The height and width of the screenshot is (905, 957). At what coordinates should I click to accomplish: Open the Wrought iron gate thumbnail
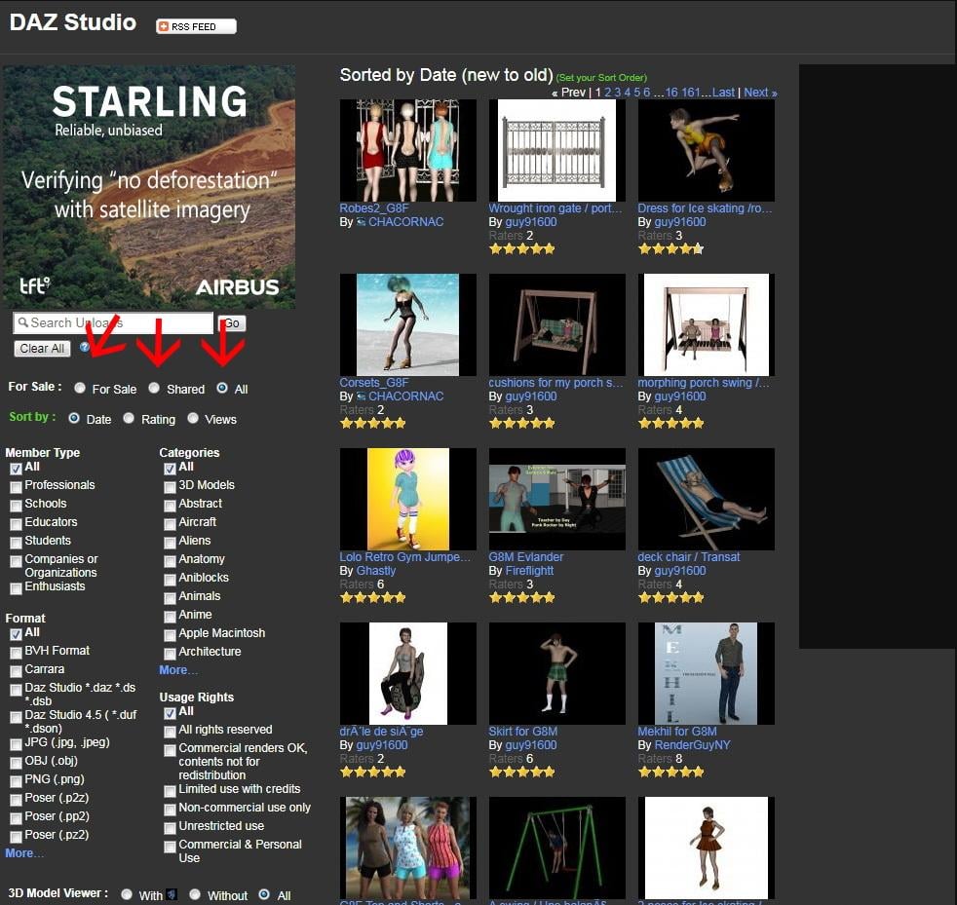[x=556, y=150]
